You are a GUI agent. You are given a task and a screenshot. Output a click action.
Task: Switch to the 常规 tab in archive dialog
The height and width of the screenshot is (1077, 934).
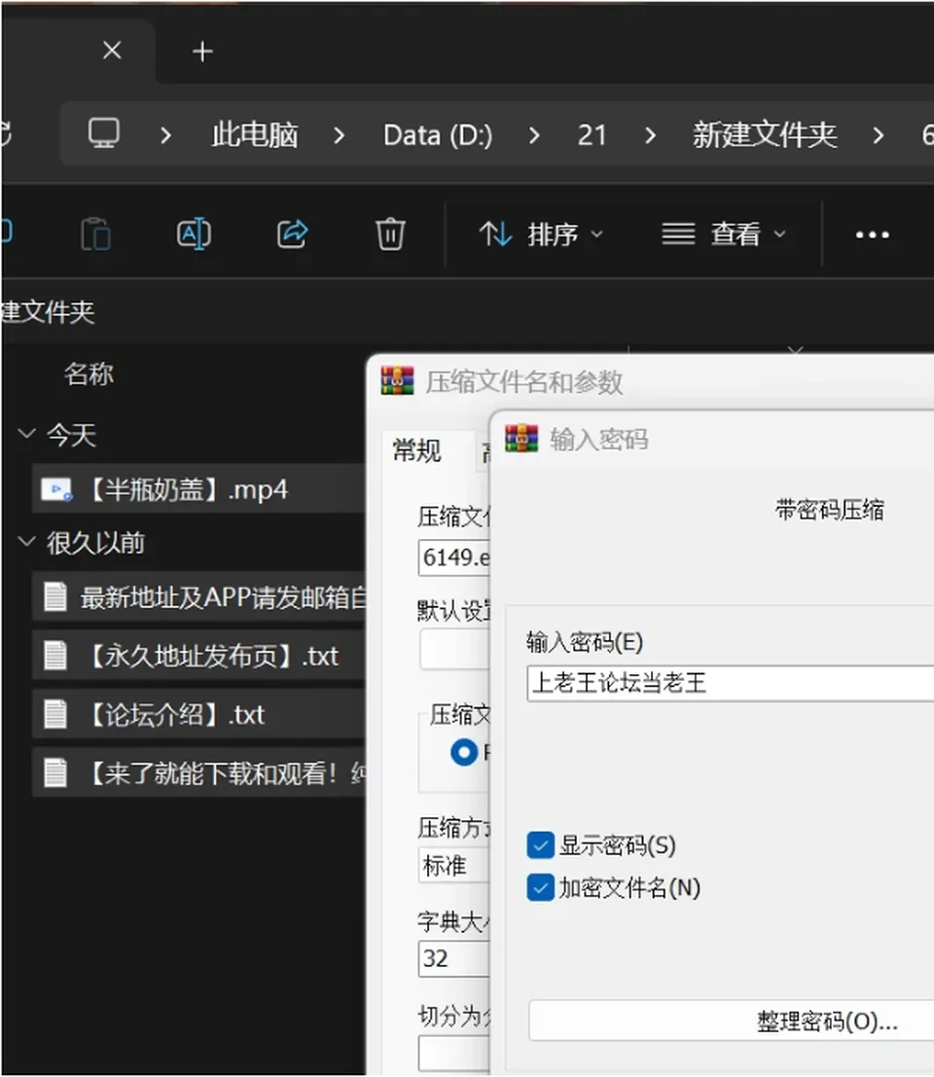(x=416, y=451)
